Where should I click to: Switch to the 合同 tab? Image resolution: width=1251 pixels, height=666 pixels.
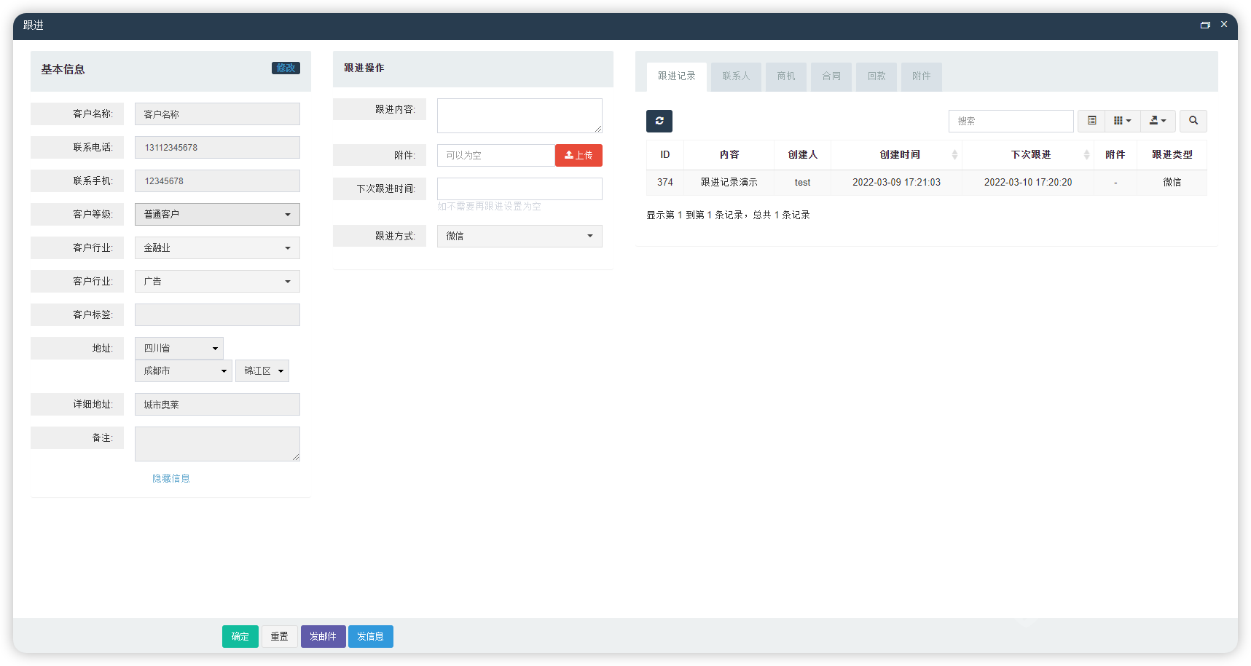(831, 76)
